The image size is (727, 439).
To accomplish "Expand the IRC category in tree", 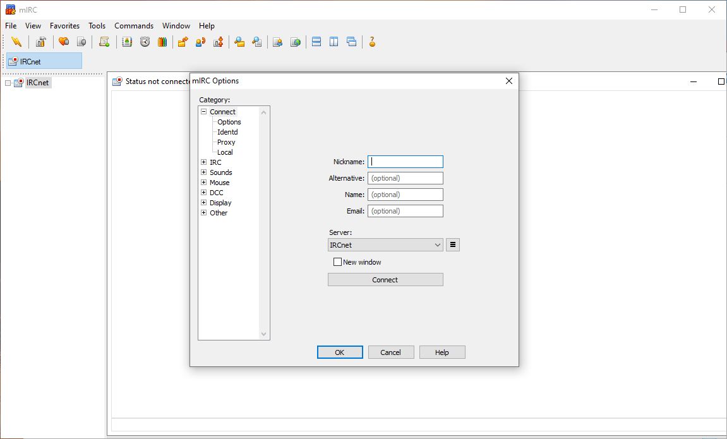I will pyautogui.click(x=203, y=162).
